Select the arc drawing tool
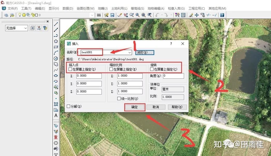Image resolution: width=271 pixels, height=156 pixels. [56, 53]
